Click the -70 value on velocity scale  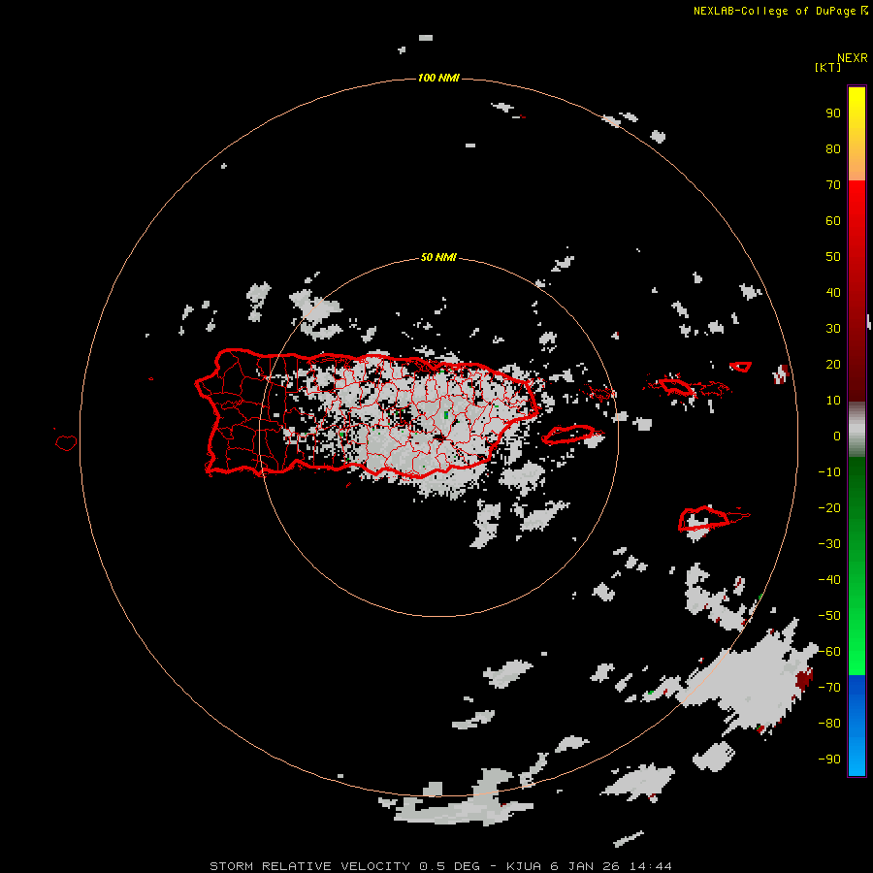point(829,688)
